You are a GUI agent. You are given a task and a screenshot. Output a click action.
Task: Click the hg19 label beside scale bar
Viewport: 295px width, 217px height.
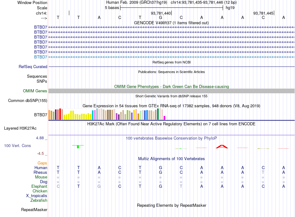[x=230, y=8]
